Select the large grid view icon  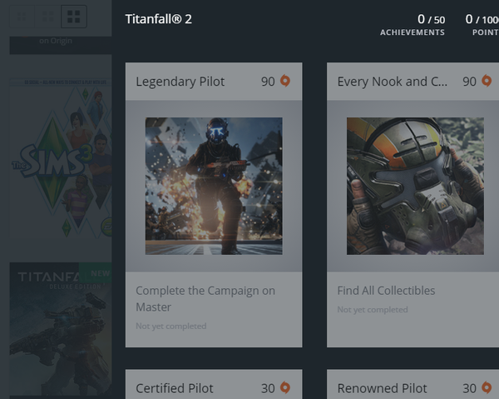pyautogui.click(x=74, y=17)
